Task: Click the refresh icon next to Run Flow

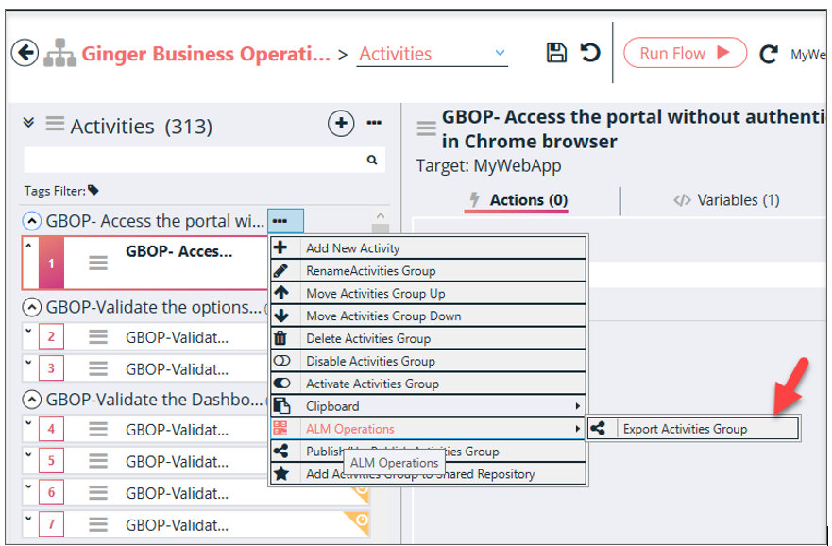Action: click(769, 54)
